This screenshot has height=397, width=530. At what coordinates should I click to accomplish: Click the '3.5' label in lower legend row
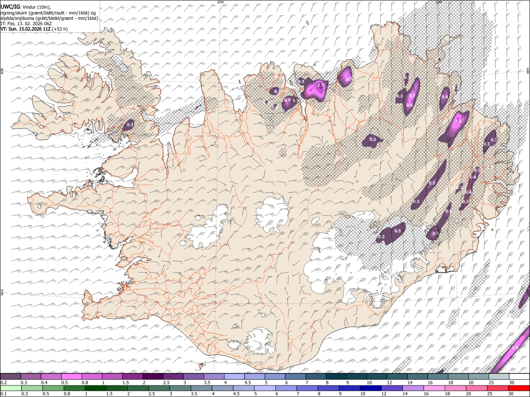tap(194, 394)
